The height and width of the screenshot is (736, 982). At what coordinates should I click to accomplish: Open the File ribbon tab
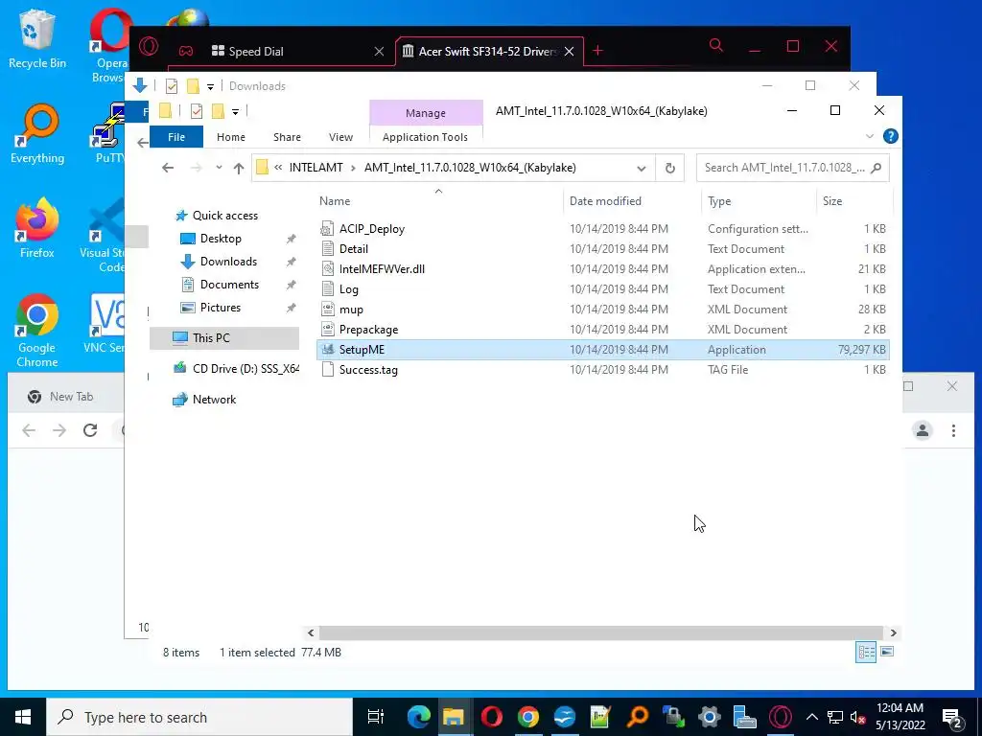pos(176,137)
